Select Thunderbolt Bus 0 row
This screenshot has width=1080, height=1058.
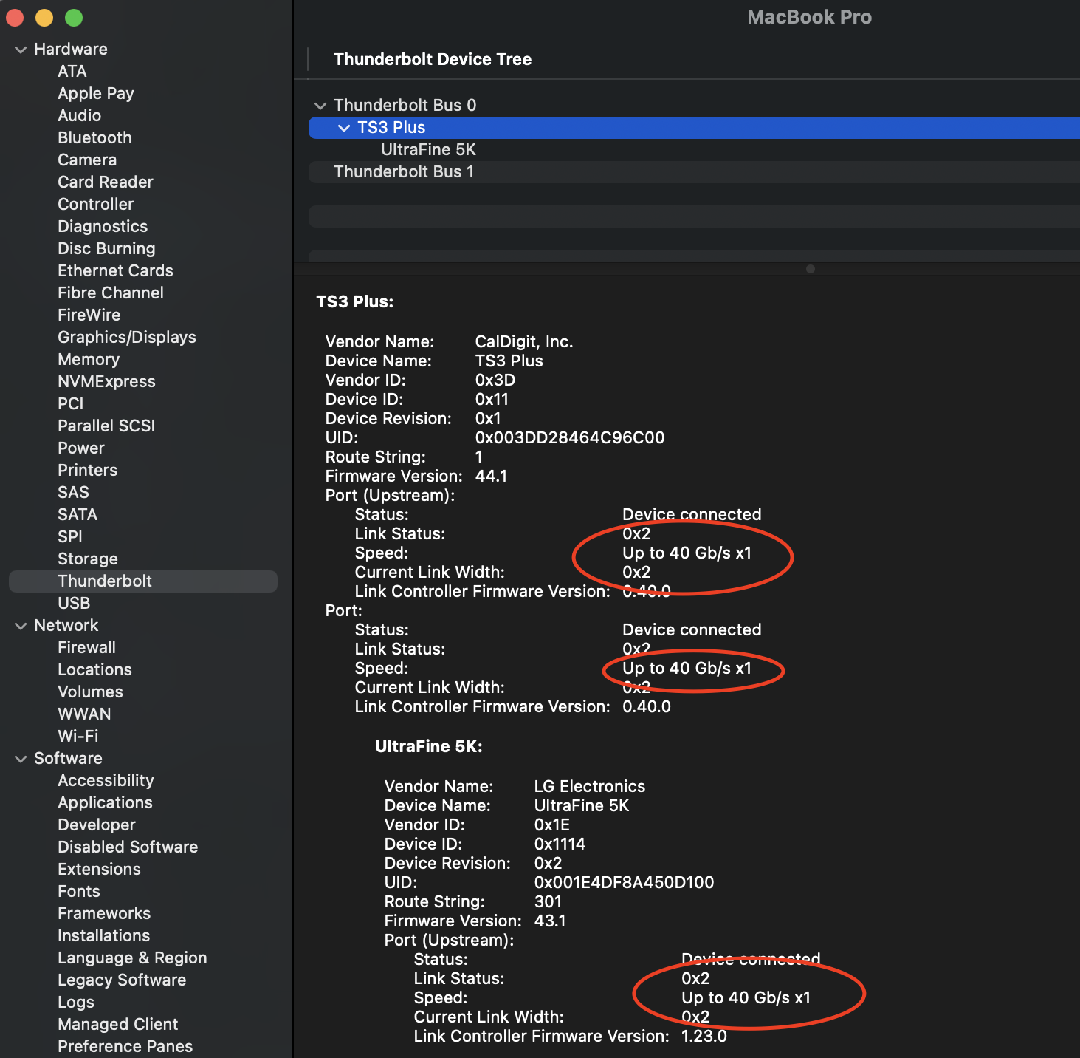click(694, 106)
